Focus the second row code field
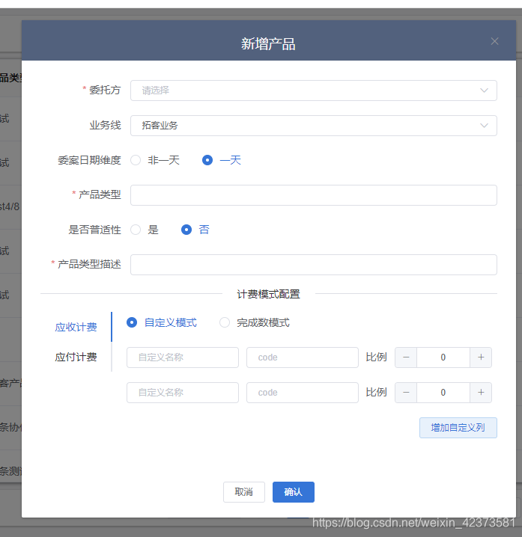Viewport: 522px width, 537px height. coord(303,393)
